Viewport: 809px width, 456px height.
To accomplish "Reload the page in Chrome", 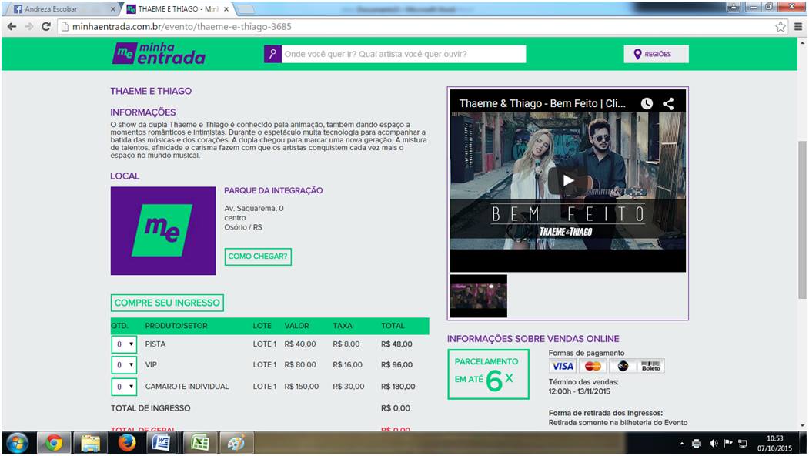I will pos(46,26).
